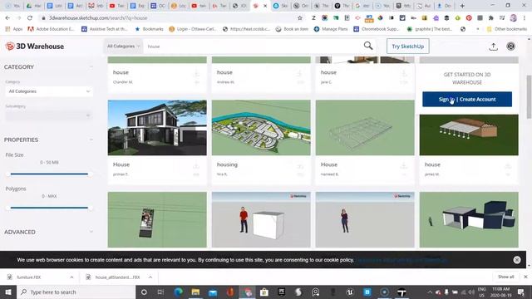The height and width of the screenshot is (299, 532).
Task: Bookmark this page with the star icon
Action: pyautogui.click(x=300, y=18)
